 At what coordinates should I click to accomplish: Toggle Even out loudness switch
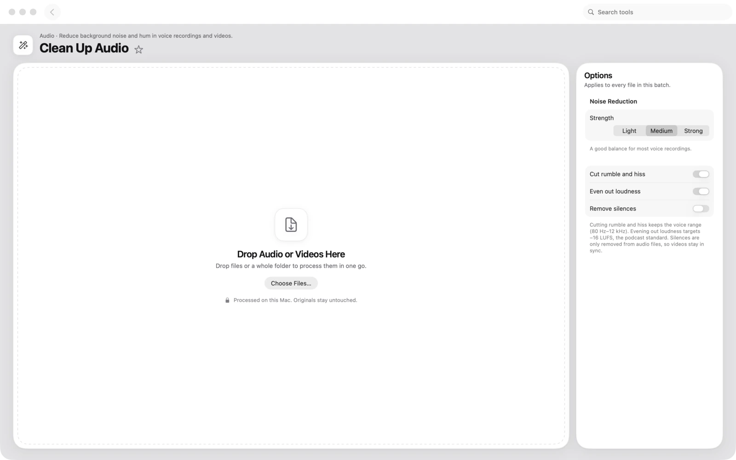701,191
